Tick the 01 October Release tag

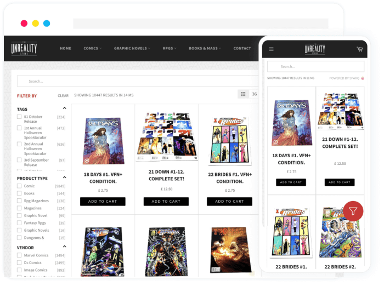pyautogui.click(x=19, y=117)
